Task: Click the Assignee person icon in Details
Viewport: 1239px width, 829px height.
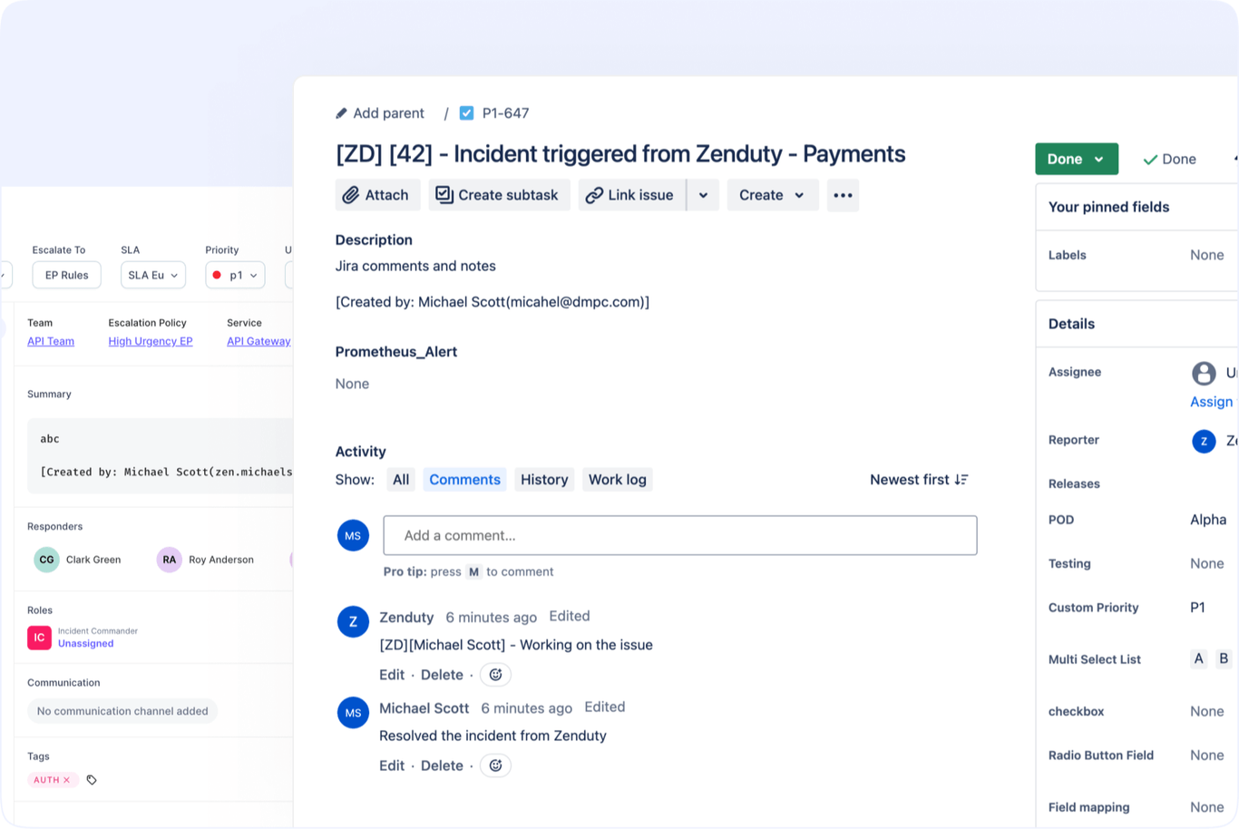Action: [x=1204, y=373]
